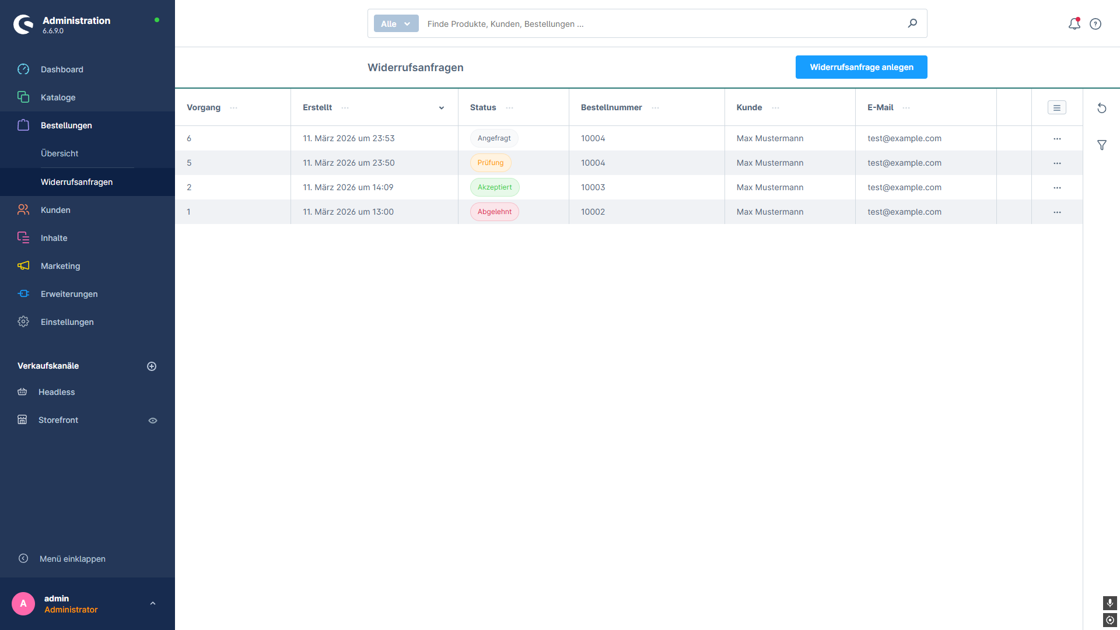The width and height of the screenshot is (1120, 630).
Task: Expand admin user menu chevron
Action: point(153,604)
